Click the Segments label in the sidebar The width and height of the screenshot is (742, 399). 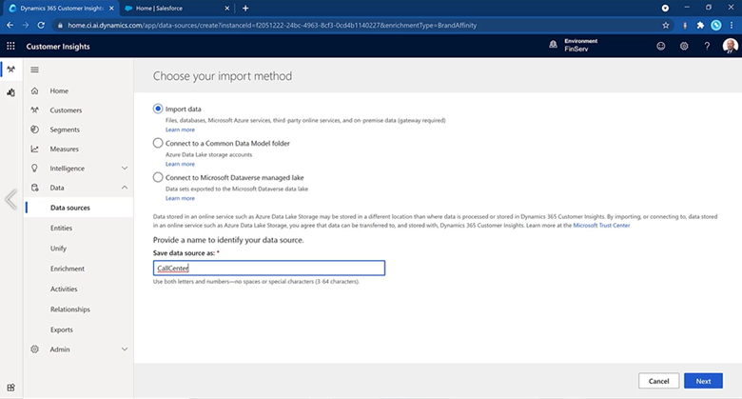(x=65, y=130)
